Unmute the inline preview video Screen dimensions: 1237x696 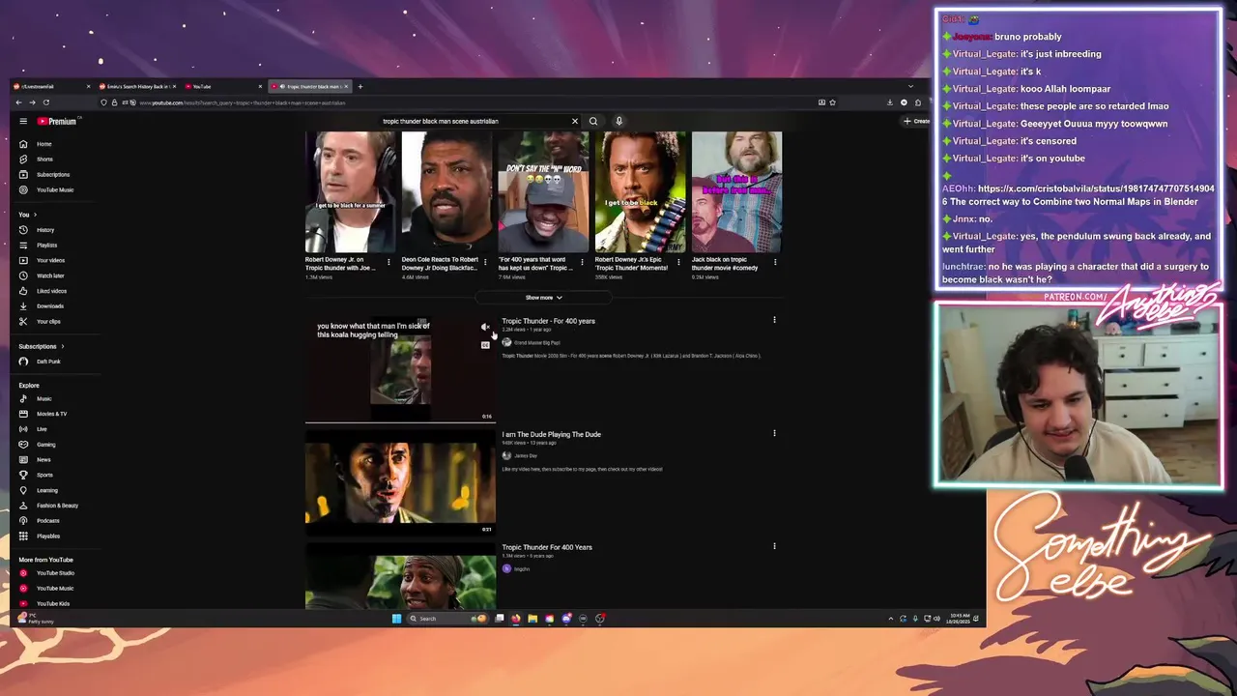click(485, 328)
